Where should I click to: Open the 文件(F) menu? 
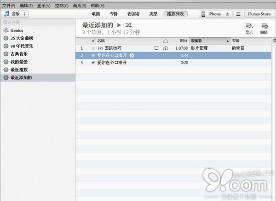click(8, 6)
